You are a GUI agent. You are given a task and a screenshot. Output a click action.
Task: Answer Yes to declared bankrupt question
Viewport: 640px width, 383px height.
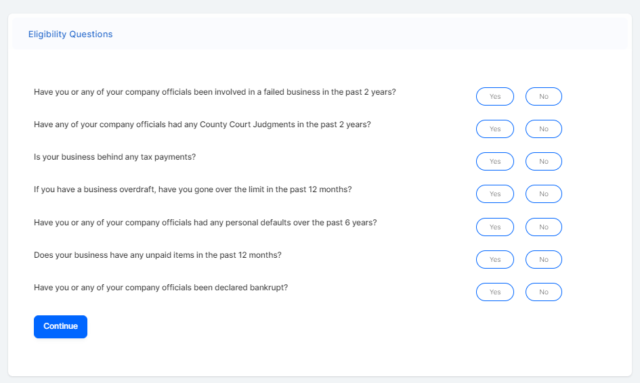(495, 292)
